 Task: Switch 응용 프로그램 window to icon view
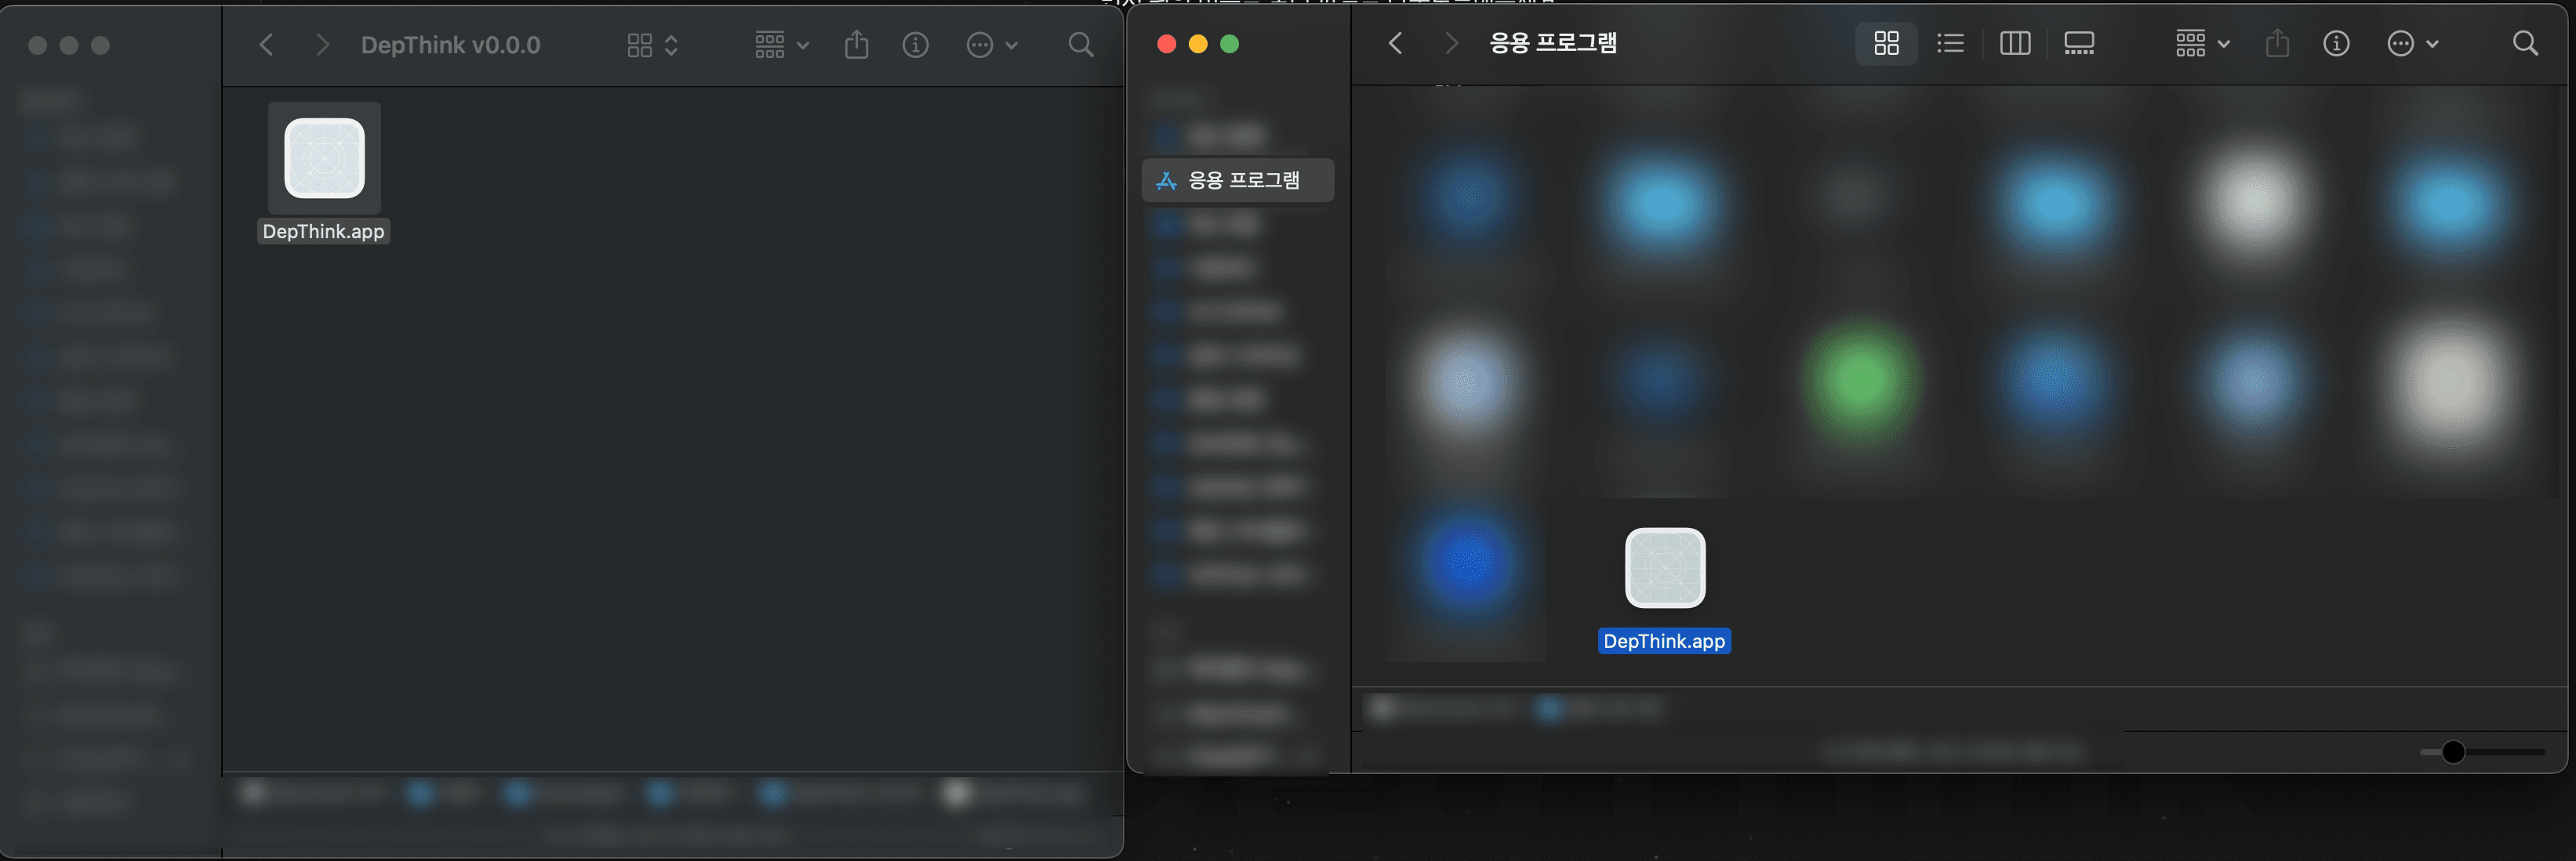(1886, 43)
